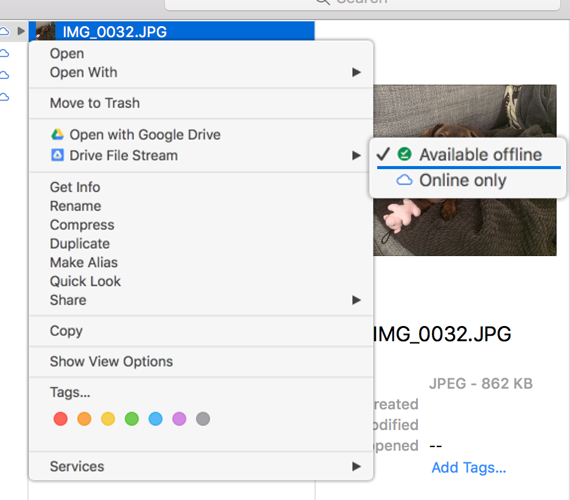This screenshot has height=500, width=570.
Task: Click the cloud icon beside Online only
Action: (x=405, y=180)
